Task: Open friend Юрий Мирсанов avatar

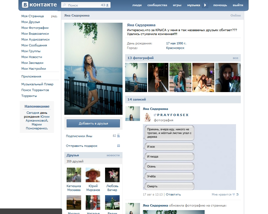Action: (93, 175)
